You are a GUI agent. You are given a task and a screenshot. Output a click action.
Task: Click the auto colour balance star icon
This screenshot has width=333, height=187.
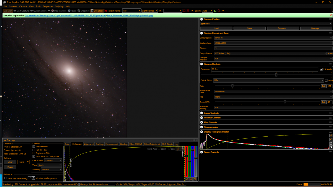[191, 179]
